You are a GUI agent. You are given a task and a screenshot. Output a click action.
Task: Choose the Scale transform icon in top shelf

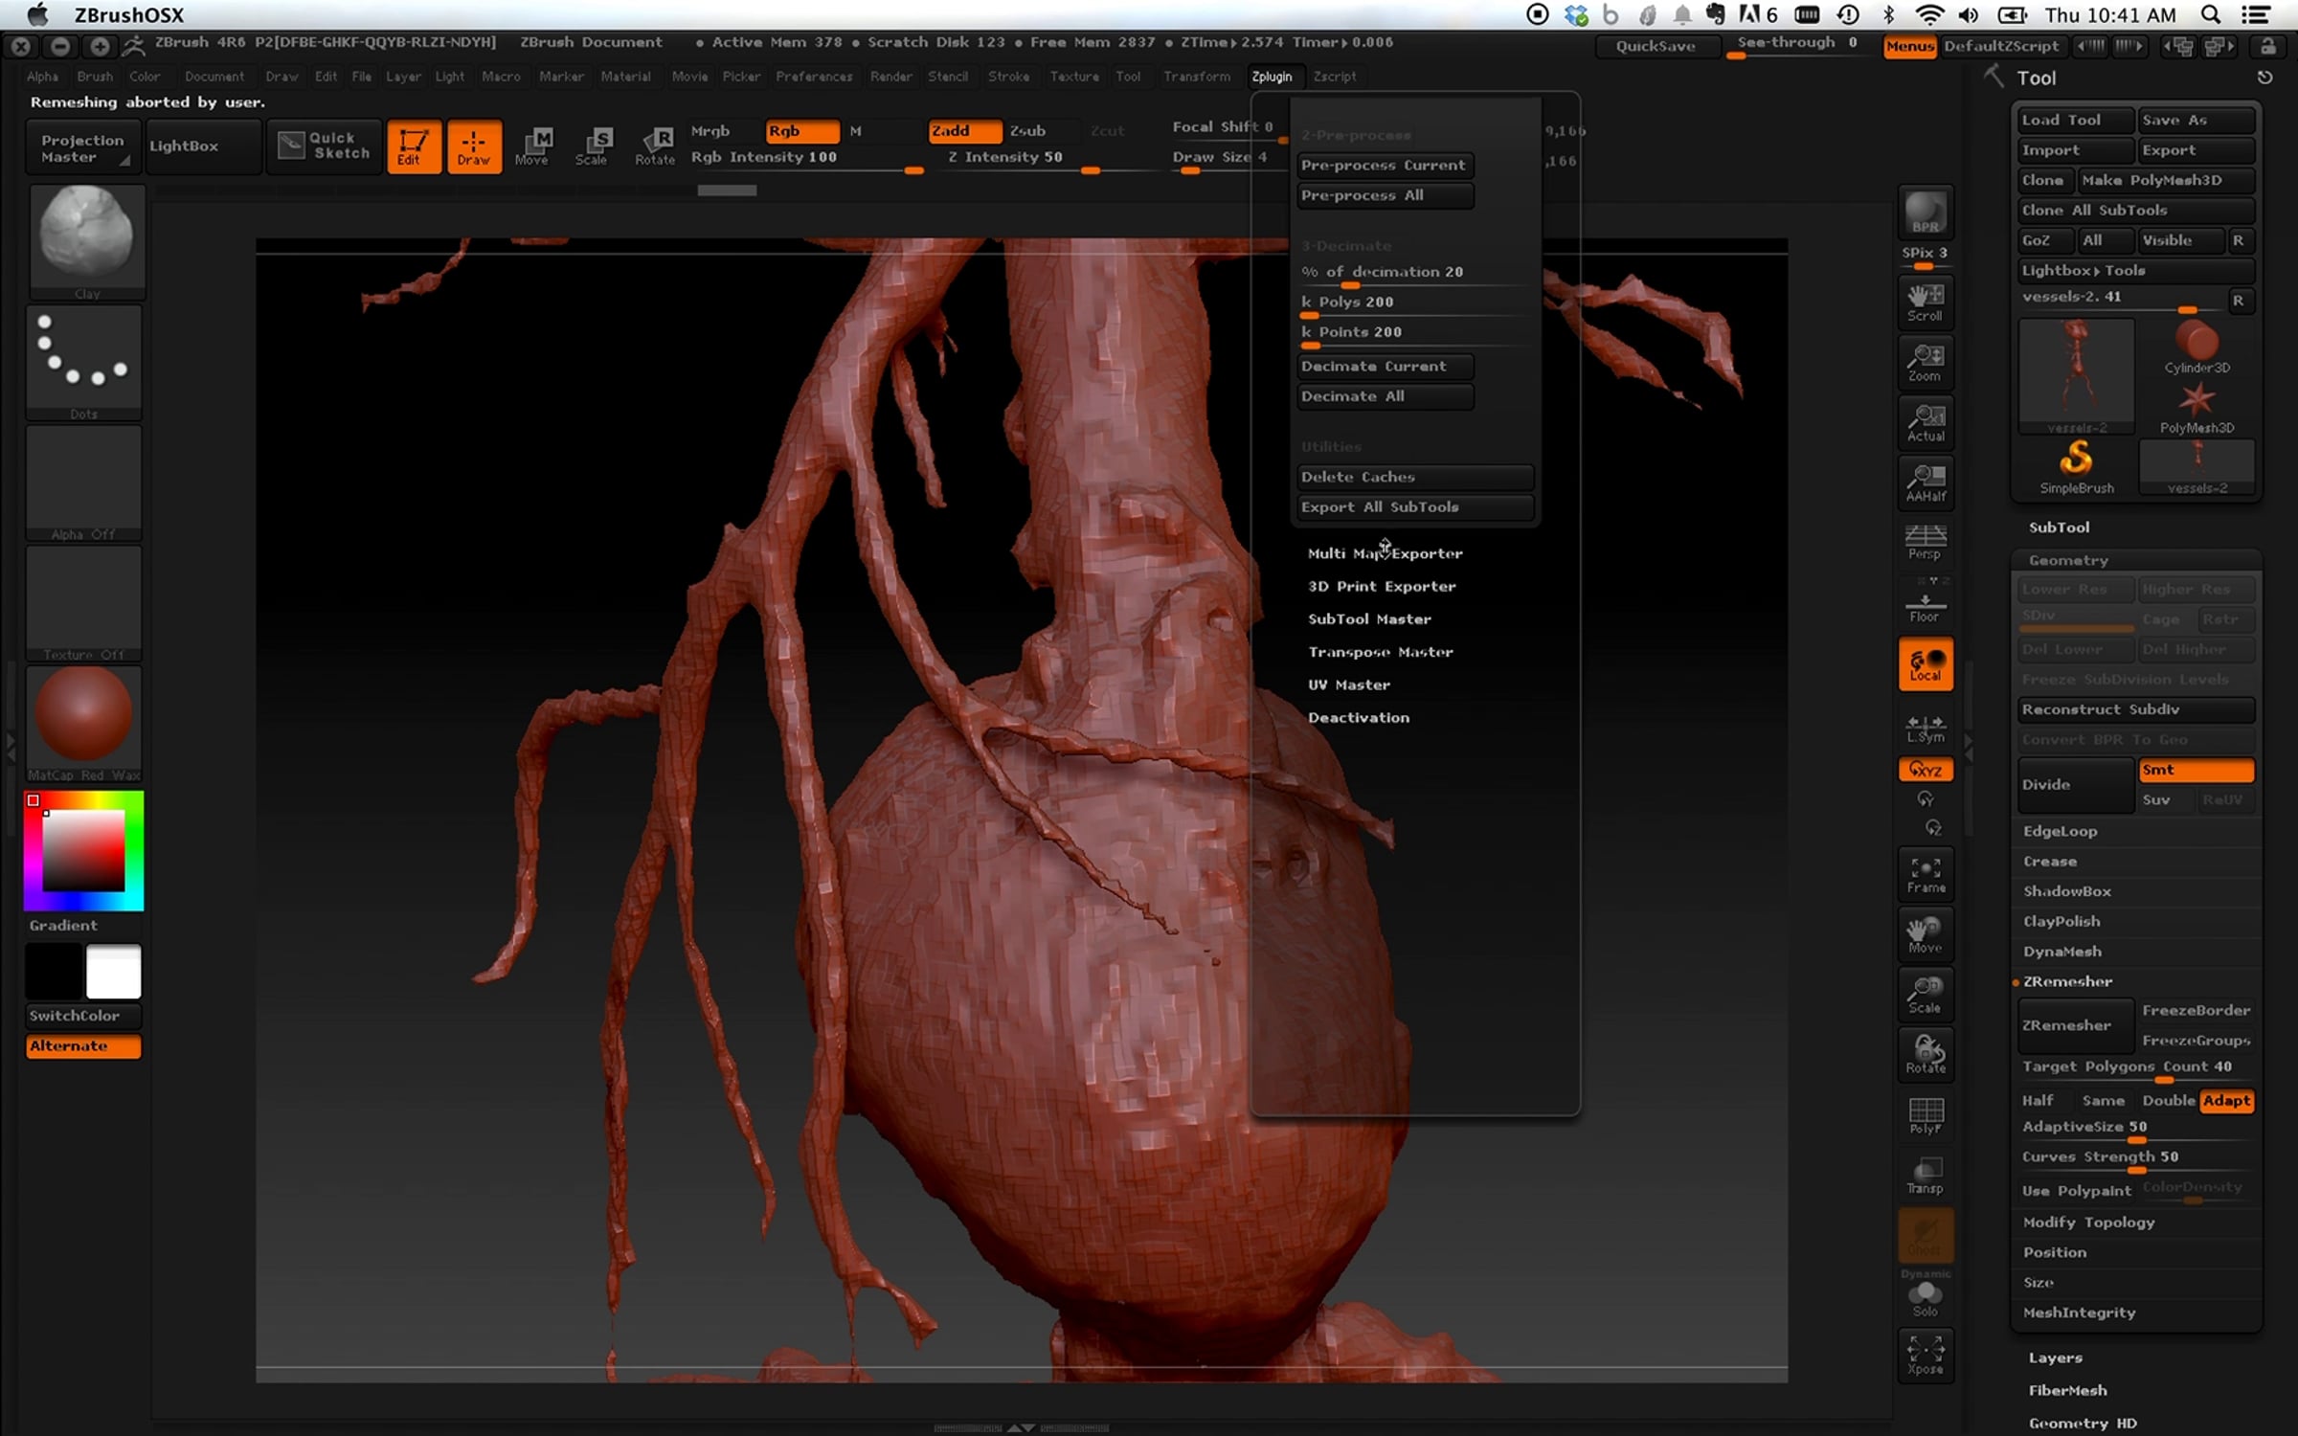(x=592, y=146)
